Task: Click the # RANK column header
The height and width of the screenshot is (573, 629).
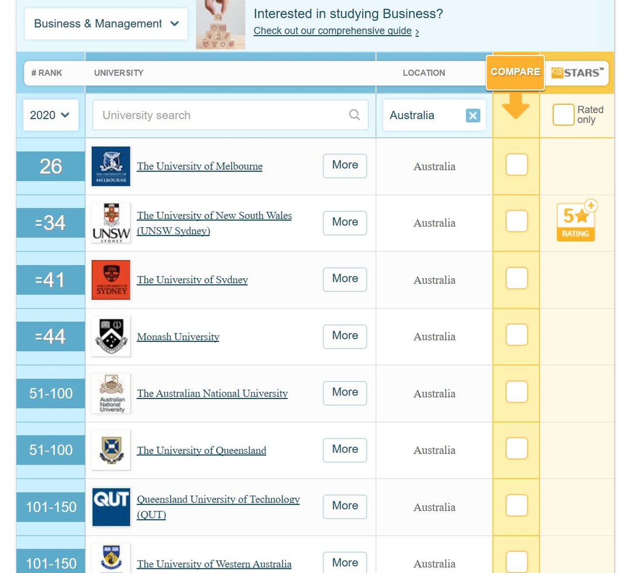Action: 47,73
